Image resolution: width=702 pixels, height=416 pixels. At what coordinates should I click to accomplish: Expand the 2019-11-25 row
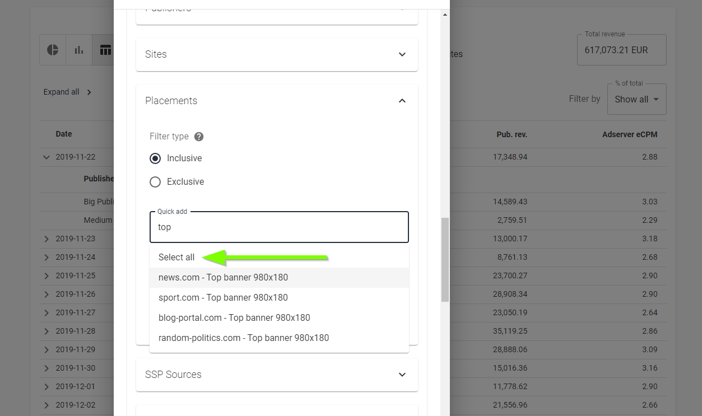pos(47,275)
